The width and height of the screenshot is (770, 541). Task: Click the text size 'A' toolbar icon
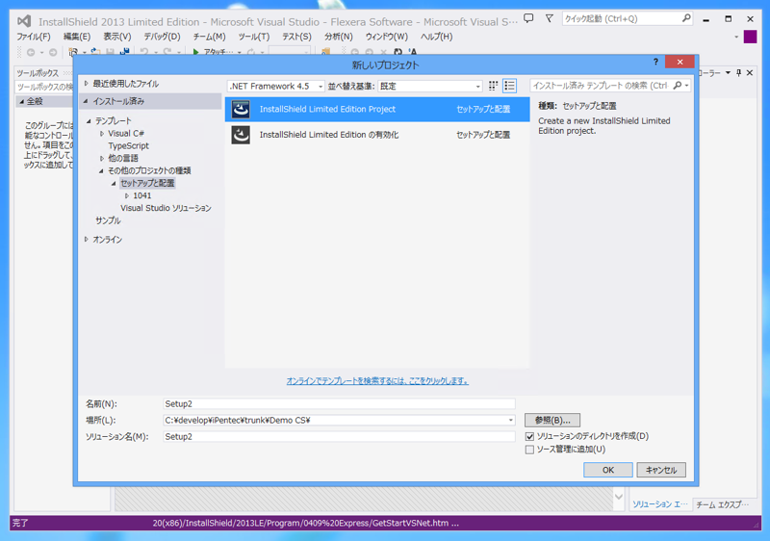(x=413, y=52)
